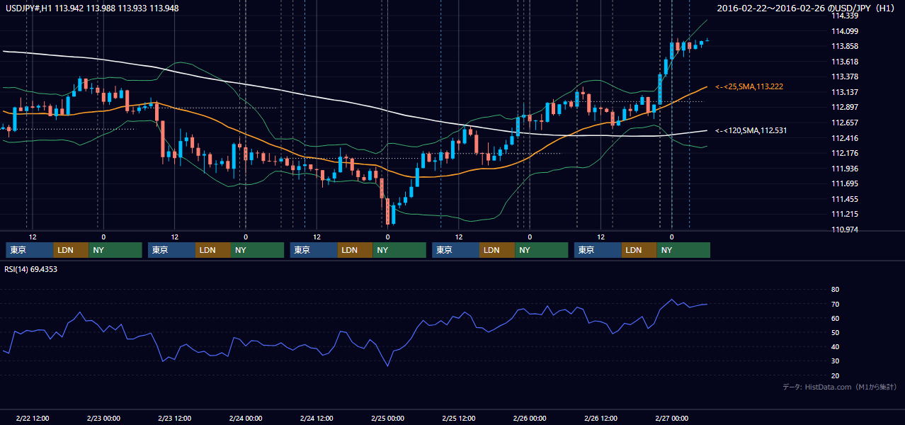Image resolution: width=905 pixels, height=425 pixels.
Task: Select the 113.858 price level
Action: coord(844,46)
